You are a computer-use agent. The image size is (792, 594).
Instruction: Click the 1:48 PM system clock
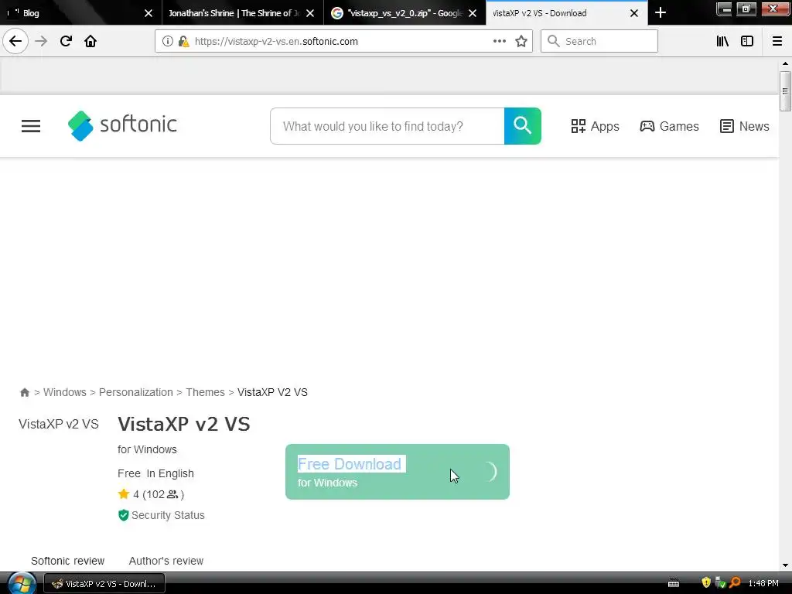[x=763, y=583]
